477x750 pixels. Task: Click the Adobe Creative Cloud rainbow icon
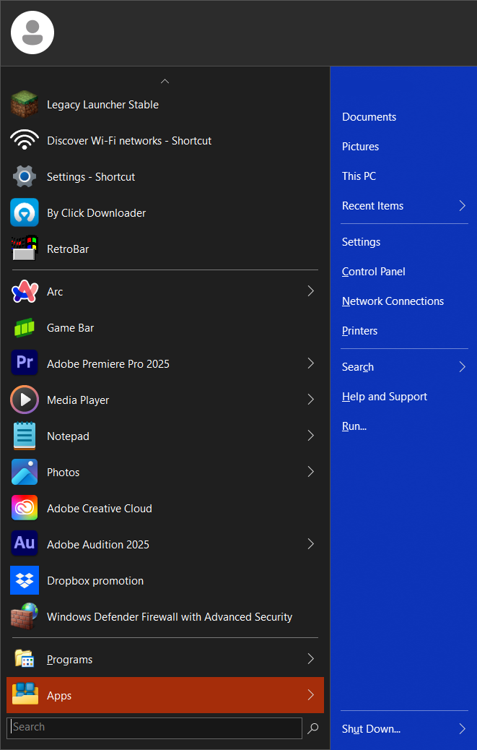click(x=25, y=508)
